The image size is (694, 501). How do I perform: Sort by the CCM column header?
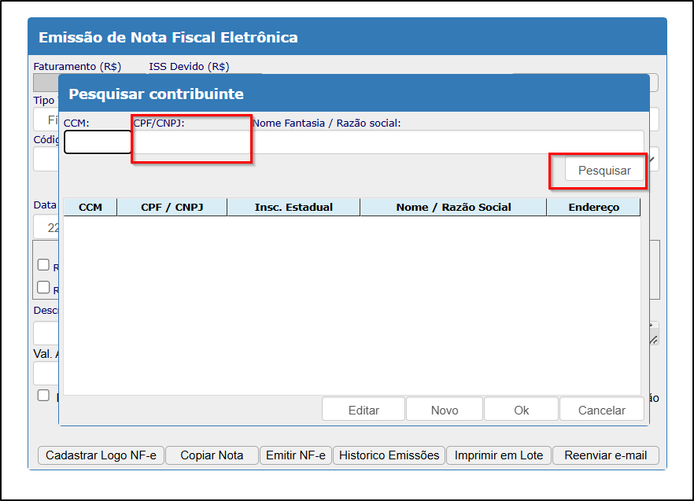(90, 208)
